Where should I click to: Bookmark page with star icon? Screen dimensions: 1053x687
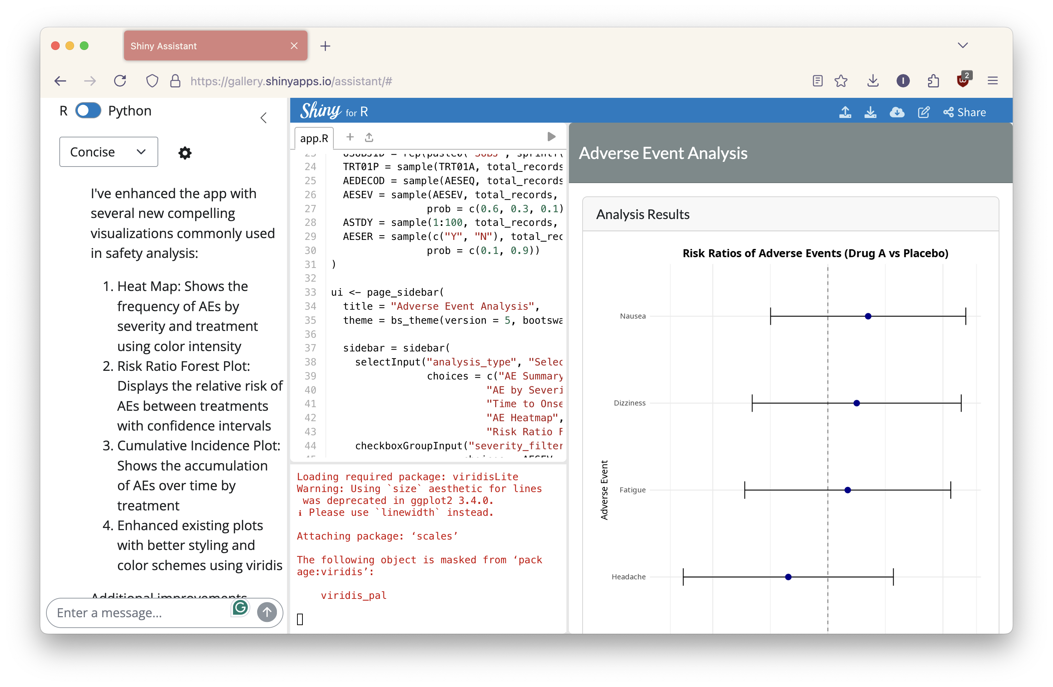[840, 81]
